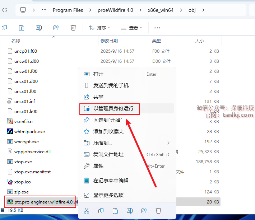
Task: Choose 在记事本中编辑 in context menu
Action: coord(127,181)
